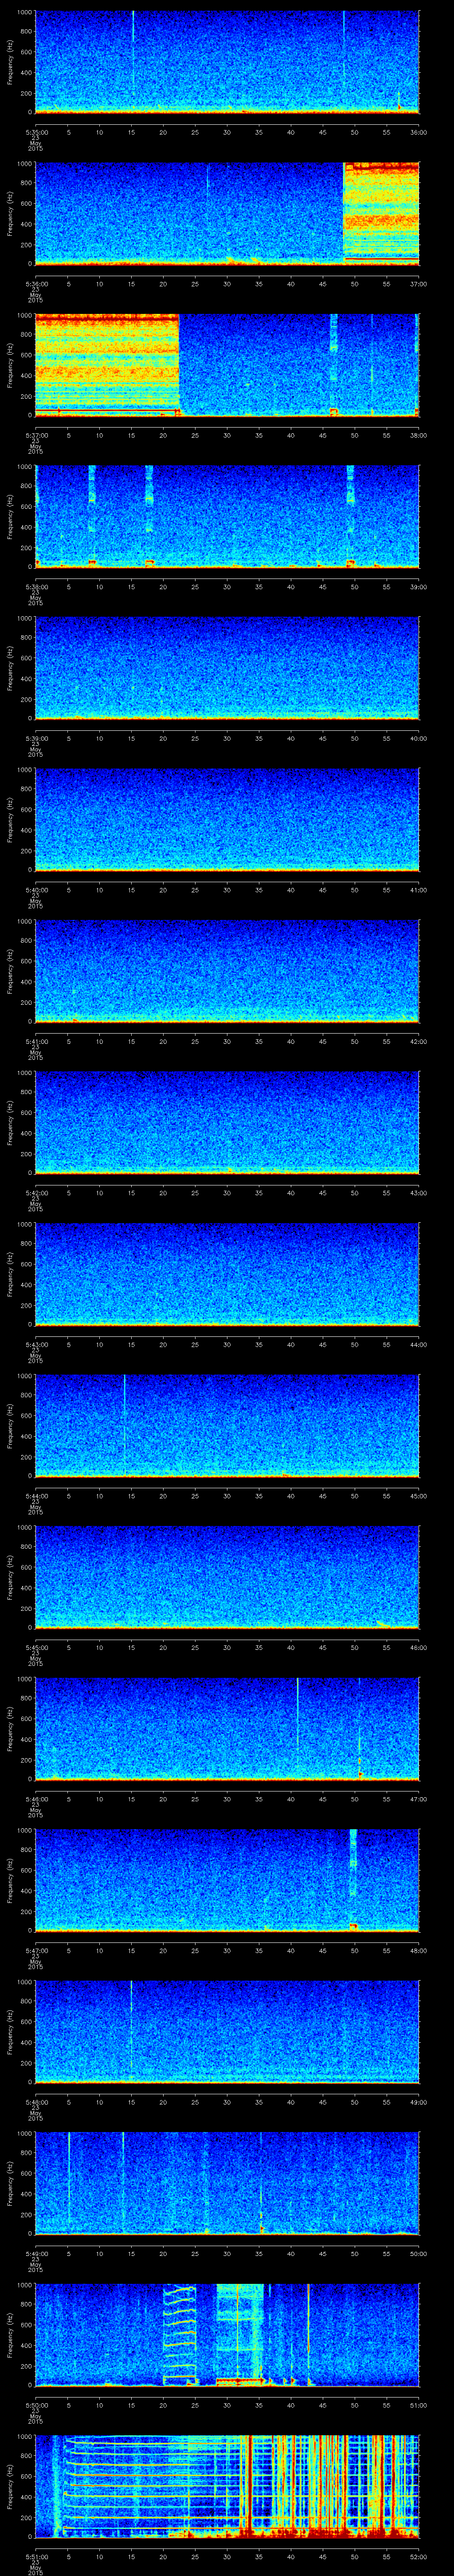Click the 36:00 end label of first panel
454x2576 pixels.
[x=418, y=132]
